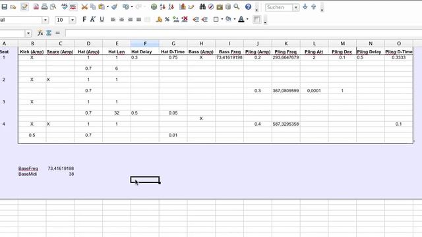Sort Ascending icon
422x237 pixels.
click(162, 7)
